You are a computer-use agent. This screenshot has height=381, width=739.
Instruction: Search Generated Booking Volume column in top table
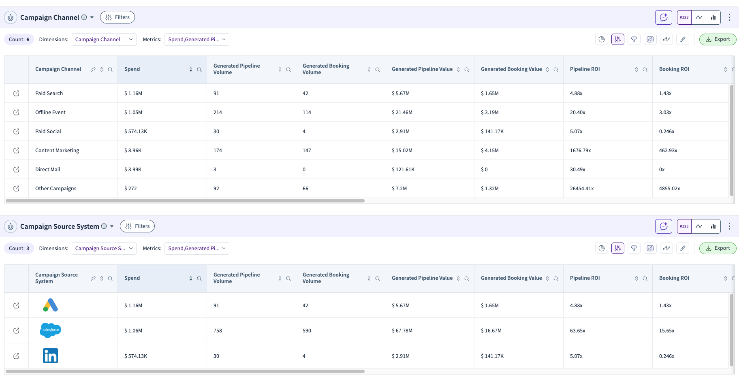[378, 70]
